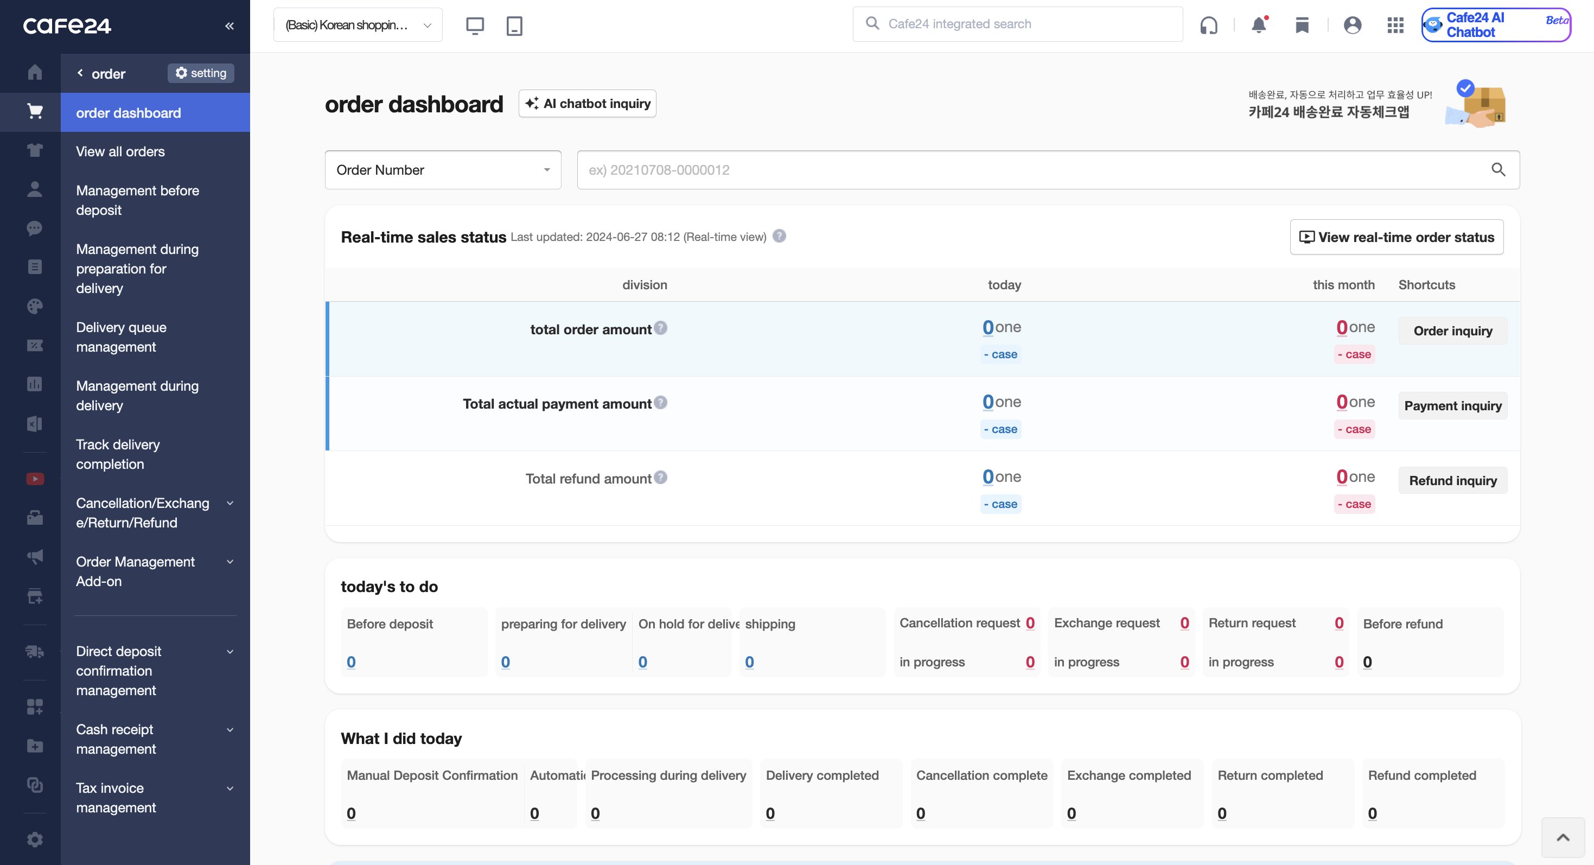Click View real-time order status button
Screen dimensions: 1594x865
click(1396, 237)
